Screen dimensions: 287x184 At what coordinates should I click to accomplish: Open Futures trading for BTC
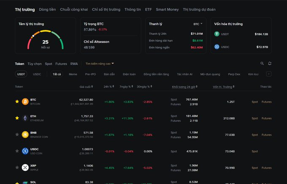tap(266, 102)
